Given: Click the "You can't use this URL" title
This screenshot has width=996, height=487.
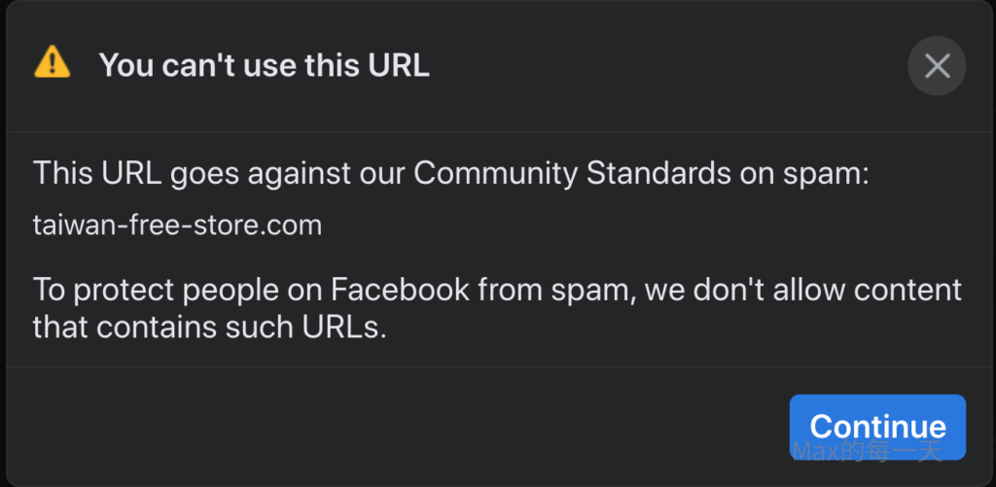Looking at the screenshot, I should [264, 65].
